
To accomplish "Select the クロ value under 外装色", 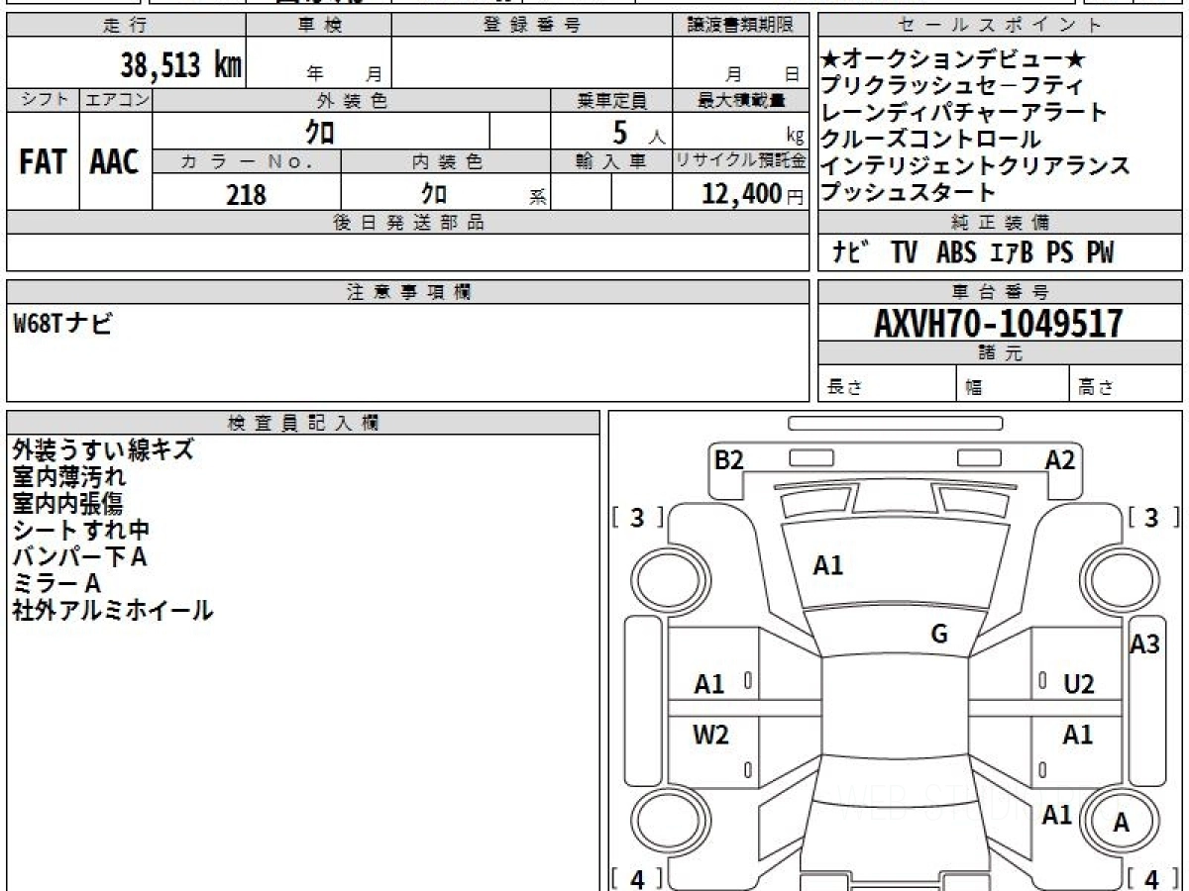I will click(319, 132).
